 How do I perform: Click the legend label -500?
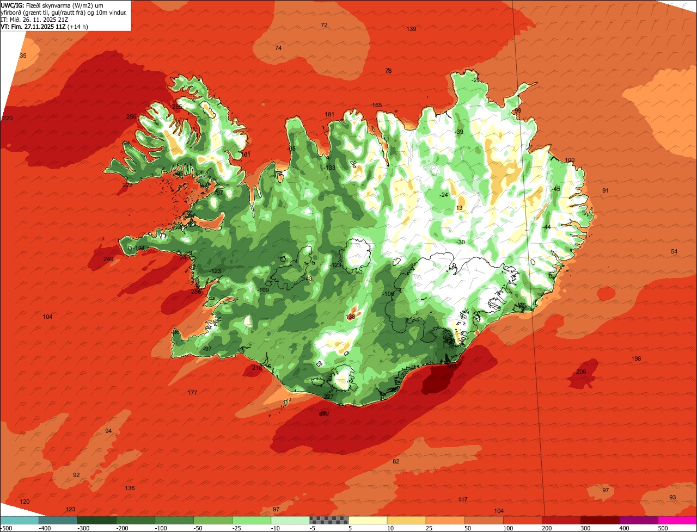click(x=7, y=528)
